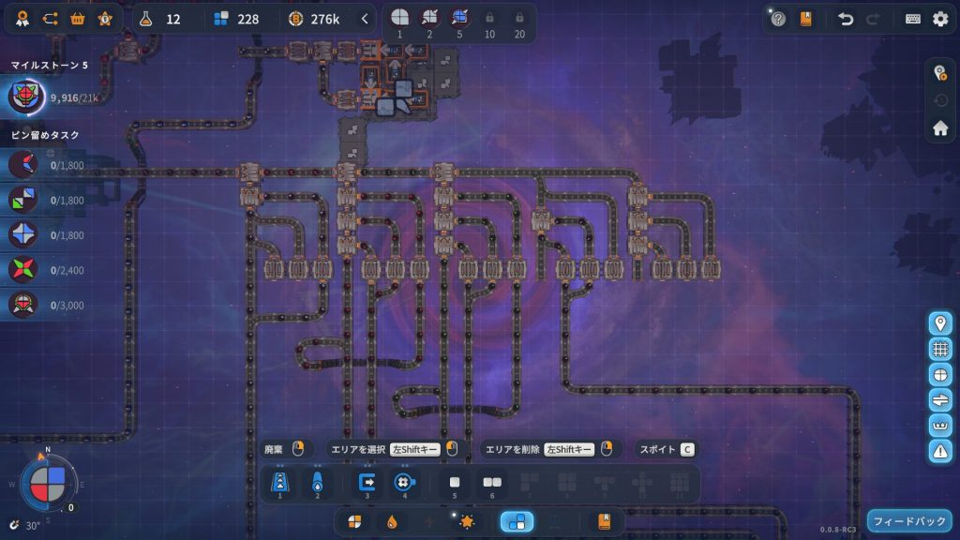This screenshot has width=960, height=540.
Task: Open settings with the gear button
Action: point(939,19)
